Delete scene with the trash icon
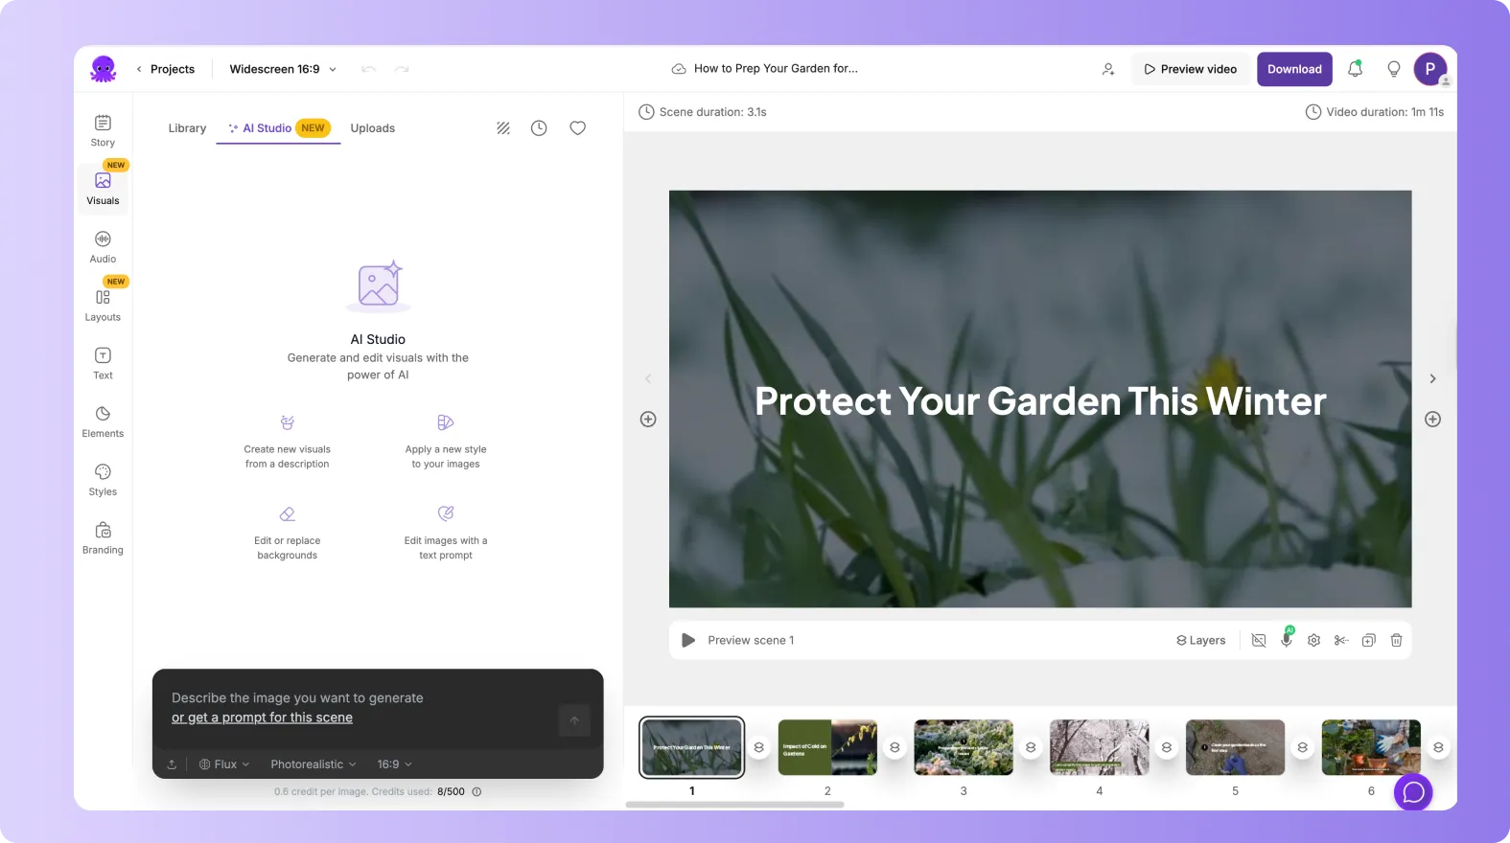The height and width of the screenshot is (843, 1510). (x=1396, y=640)
